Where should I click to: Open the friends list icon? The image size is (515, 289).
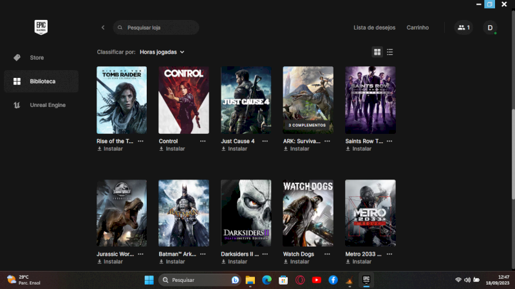click(463, 28)
